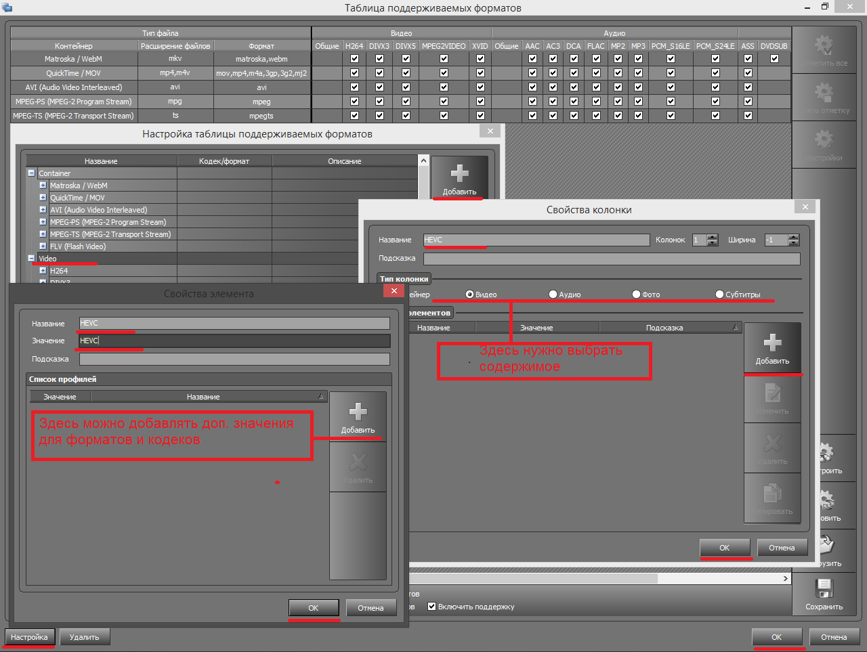Click Добавить plus icon in Свойства колонки dialog
The image size is (867, 652).
pos(772,343)
